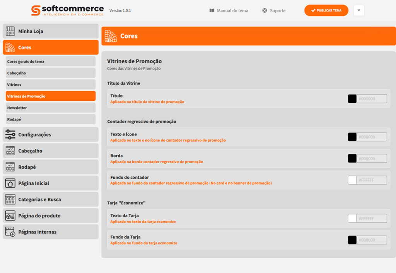Click 'Cores das Vitrines de Promoção' subtitle
The height and width of the screenshot is (273, 396).
(x=134, y=69)
